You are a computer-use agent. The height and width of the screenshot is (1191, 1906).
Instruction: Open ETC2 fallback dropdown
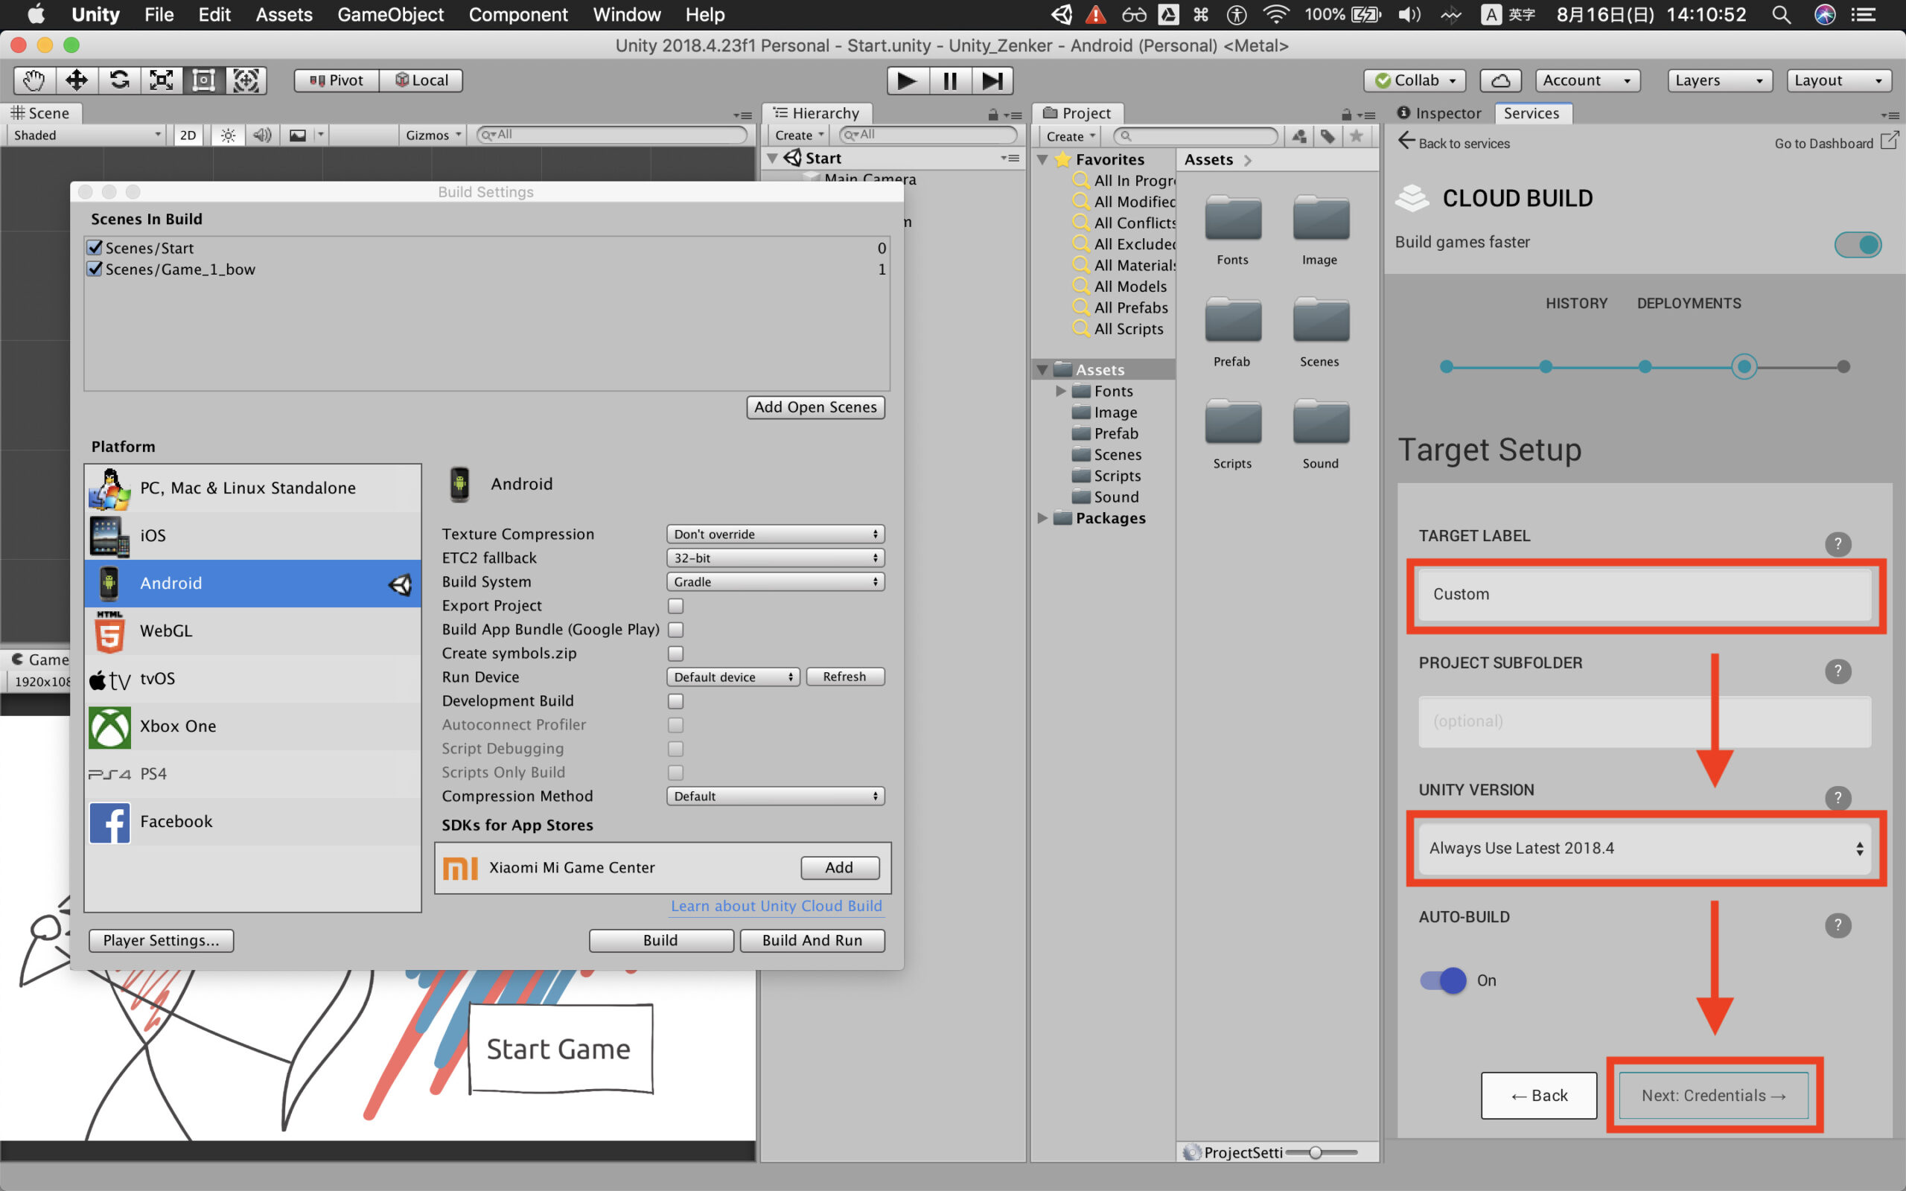tap(775, 558)
